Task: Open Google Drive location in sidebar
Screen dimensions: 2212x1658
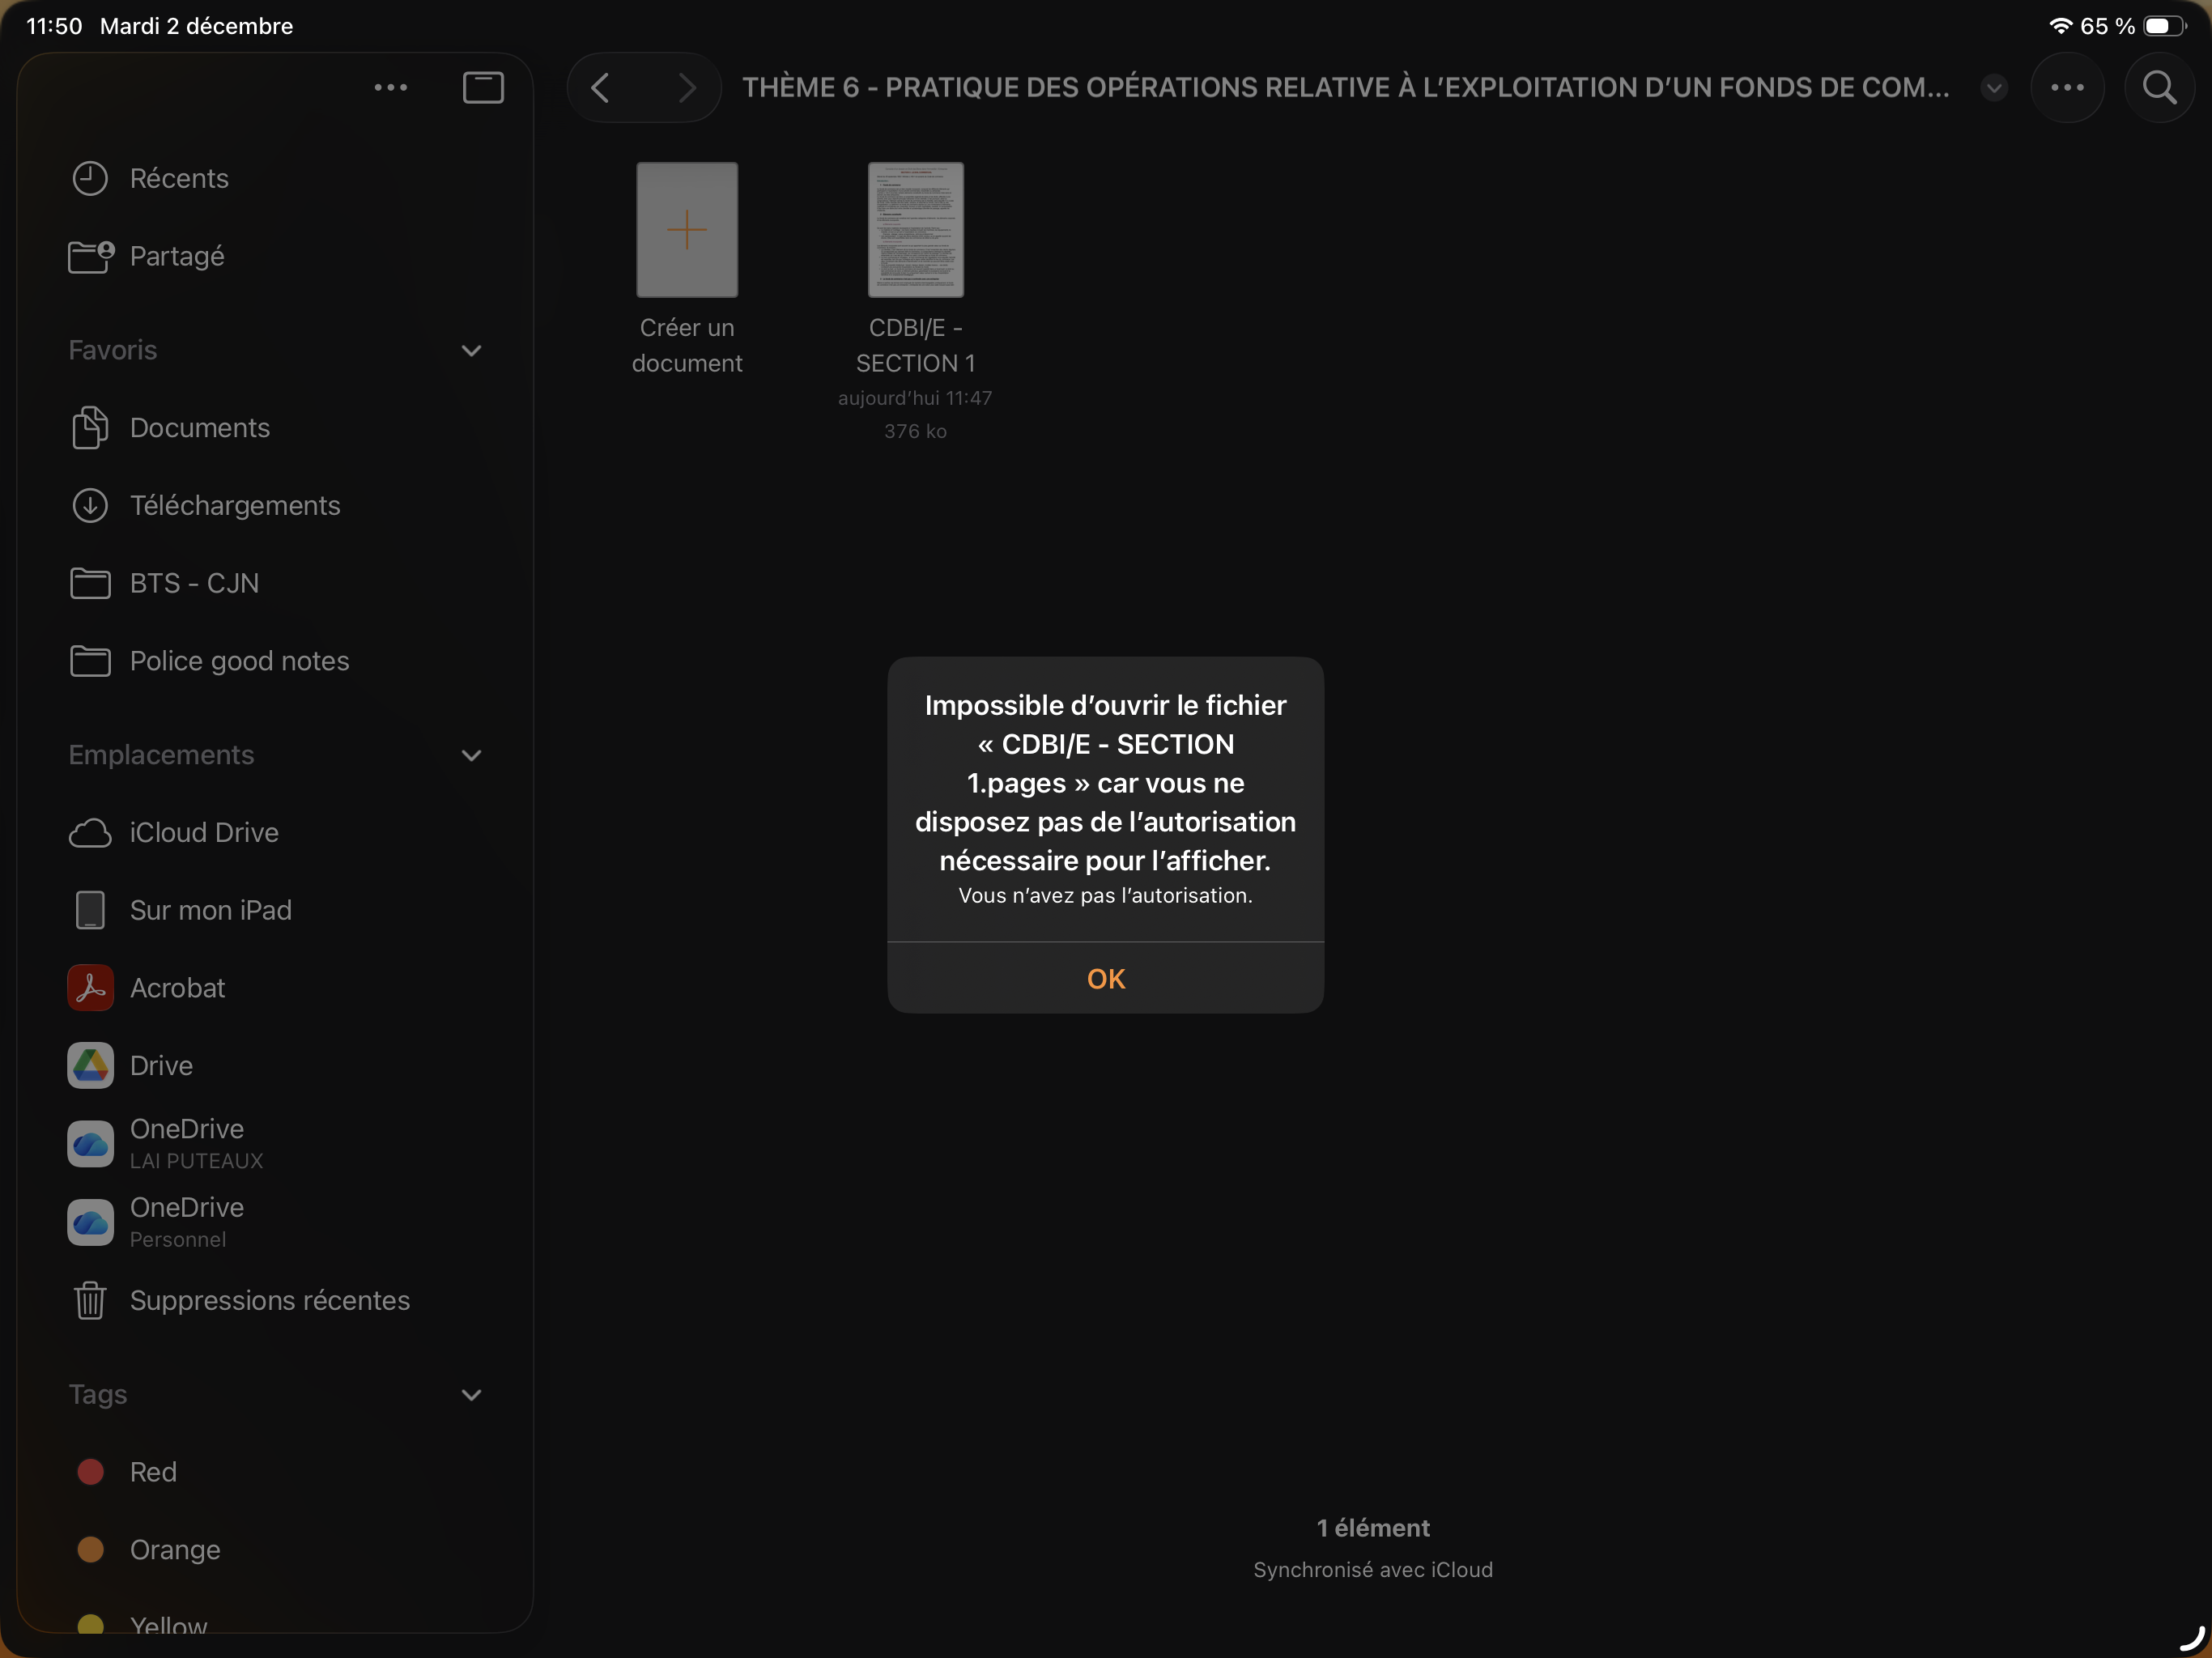Action: click(161, 1066)
